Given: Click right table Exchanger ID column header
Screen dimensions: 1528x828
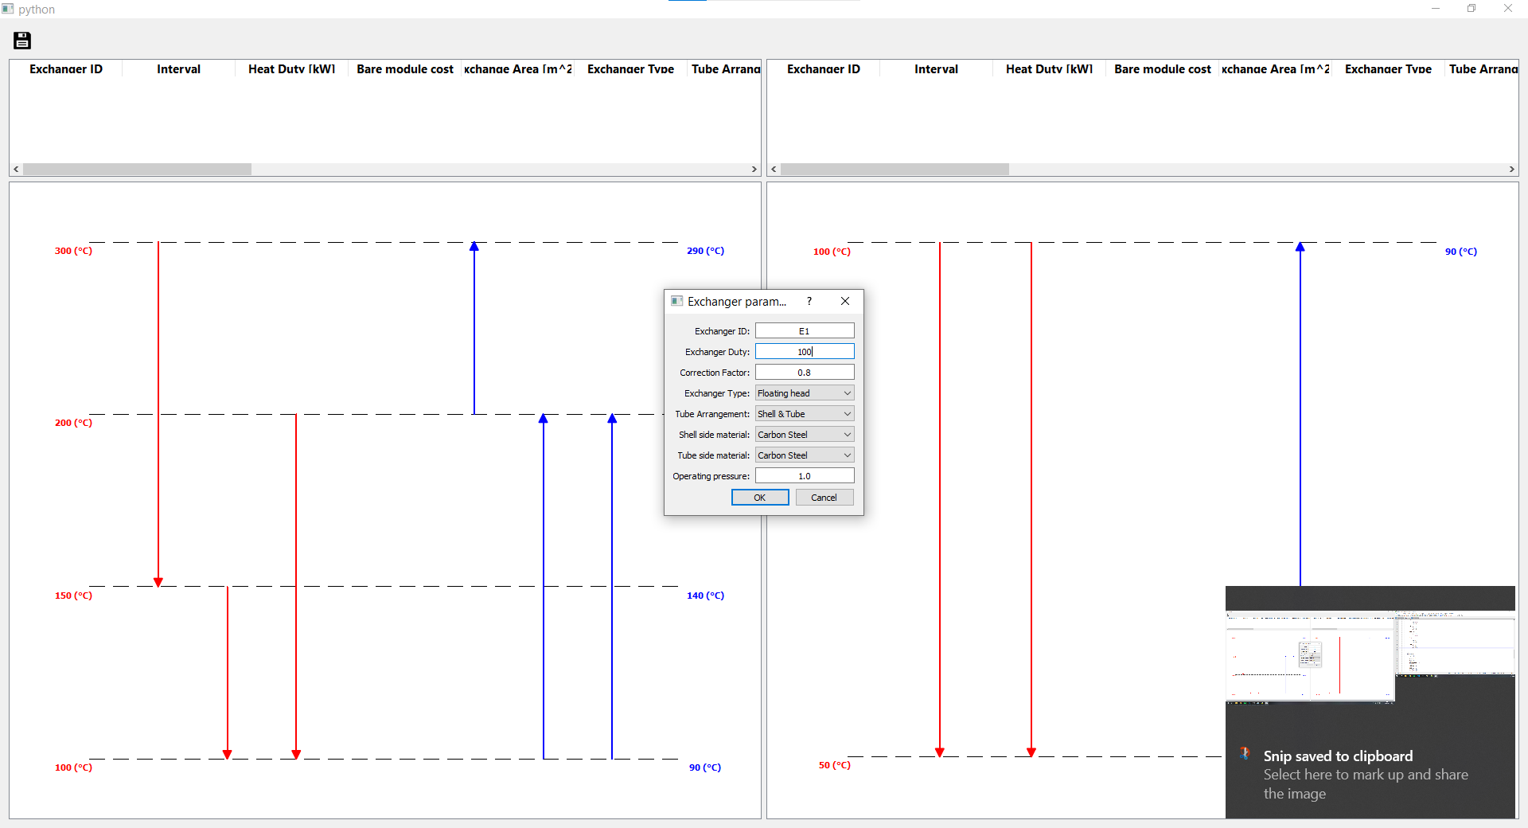Looking at the screenshot, I should (824, 69).
